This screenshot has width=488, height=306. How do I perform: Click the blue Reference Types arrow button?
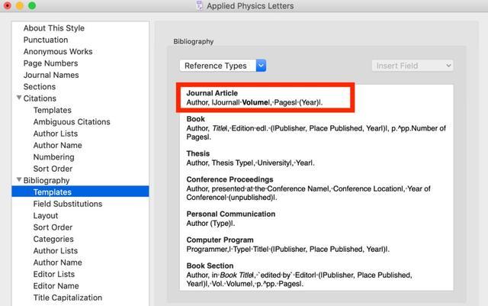tap(261, 66)
